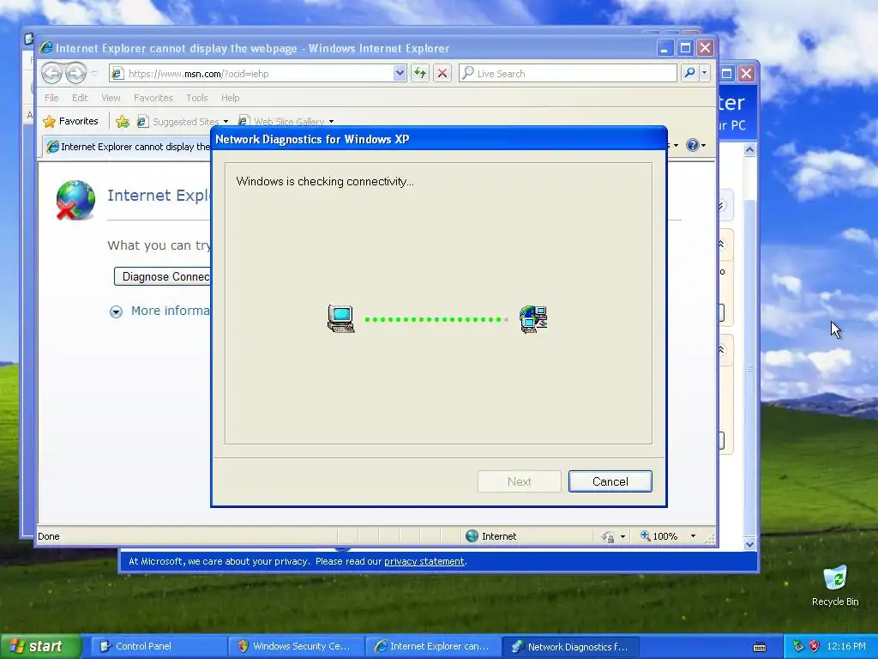Viewport: 878px width, 659px height.
Task: Open the Edit menu
Action: click(x=80, y=98)
